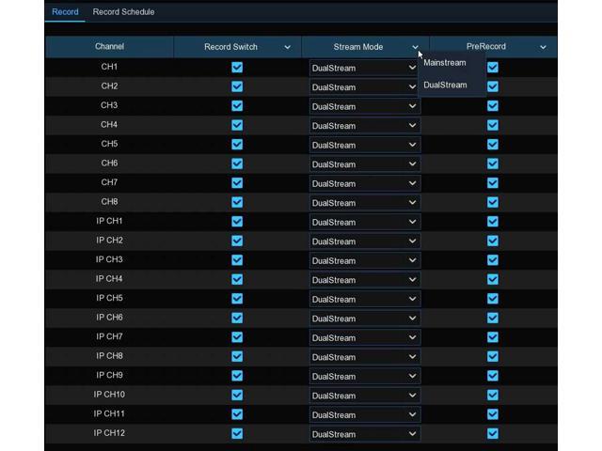Change Stream Mode combo box for IP CH12
Viewport: 602px width, 451px height.
click(364, 434)
